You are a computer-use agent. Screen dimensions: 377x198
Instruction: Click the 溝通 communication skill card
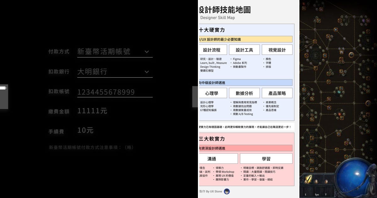[x=218, y=158]
